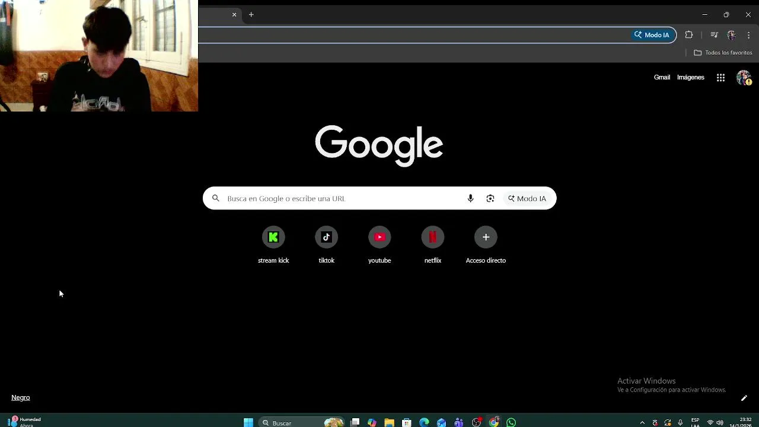The height and width of the screenshot is (427, 759).
Task: Add a shortcut with Acceso directo
Action: [x=486, y=246]
